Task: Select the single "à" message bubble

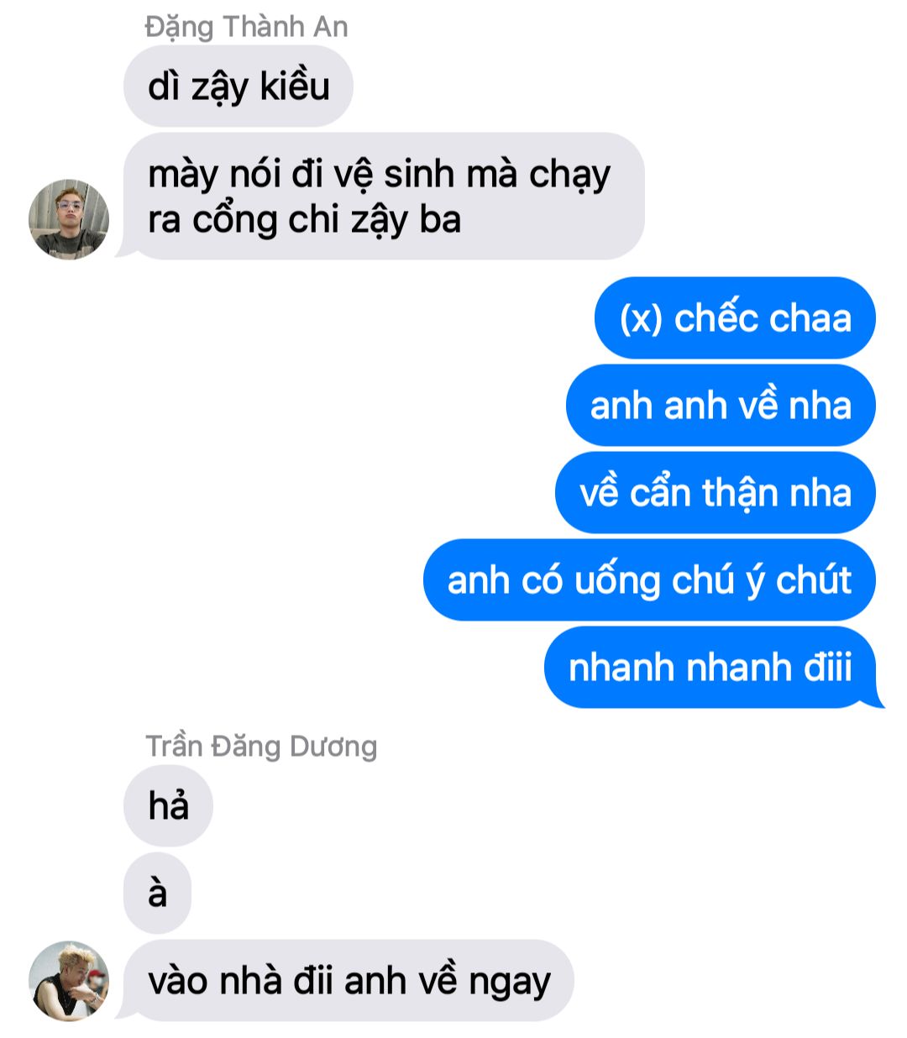Action: (158, 894)
